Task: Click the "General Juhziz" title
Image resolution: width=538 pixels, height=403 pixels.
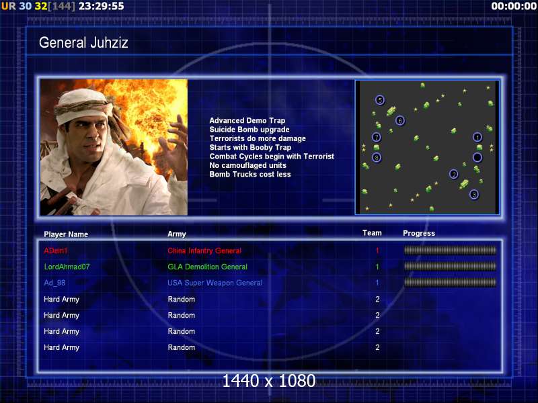Action: click(83, 43)
